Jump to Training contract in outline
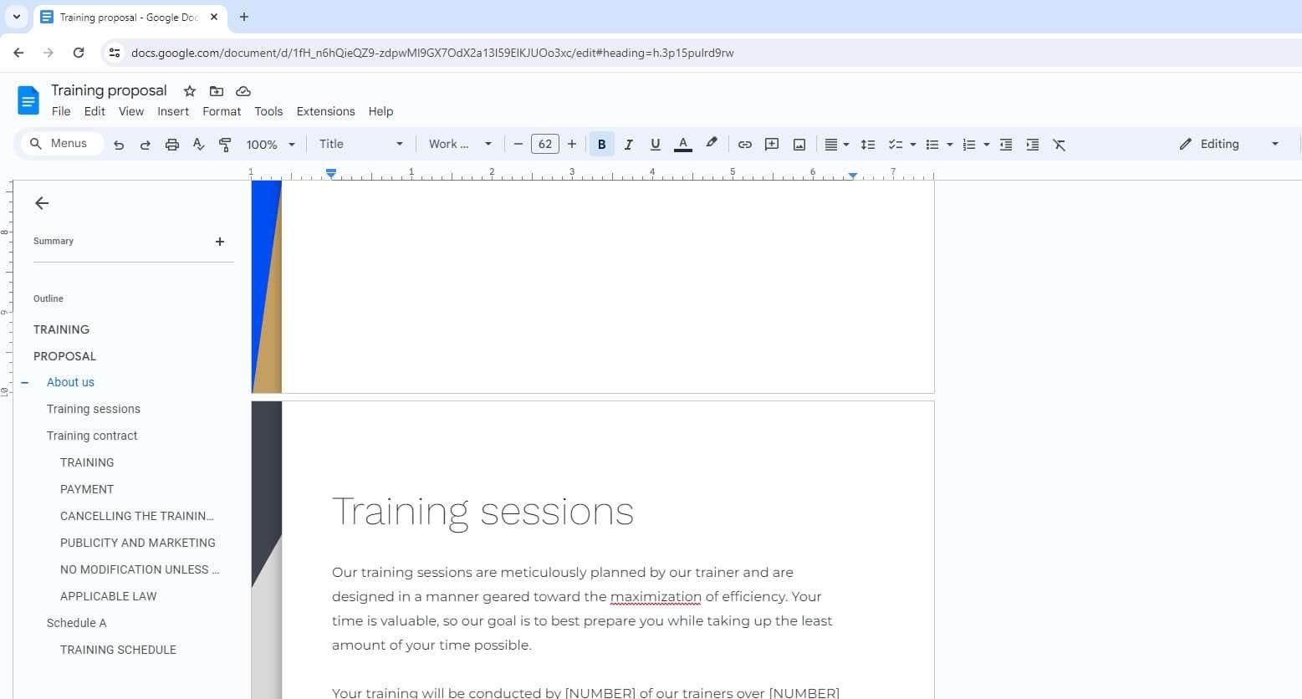1302x699 pixels. [x=92, y=436]
